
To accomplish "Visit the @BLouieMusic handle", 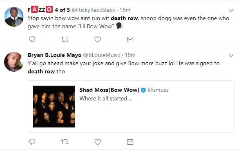I will 101,55.
